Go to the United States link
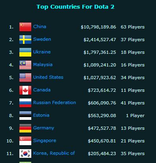Screen dimensions: 156x163 pyautogui.click(x=48, y=77)
